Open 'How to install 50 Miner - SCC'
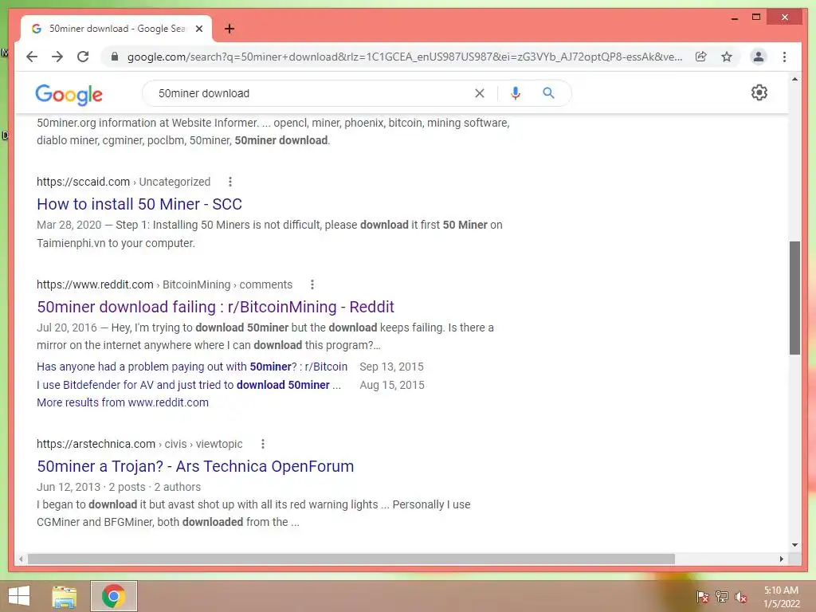 point(139,204)
